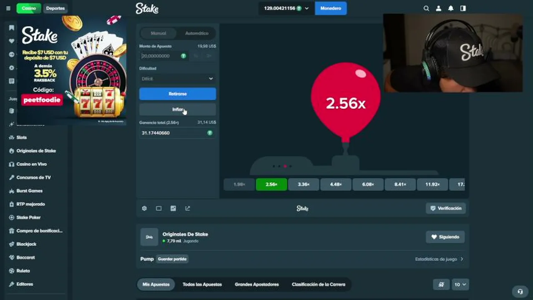
Task: Click the Guardar partida button
Action: [x=172, y=259]
